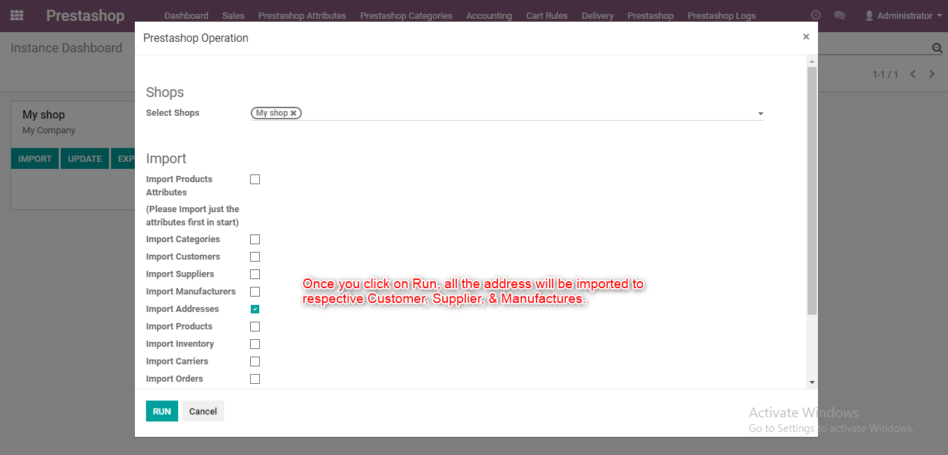The height and width of the screenshot is (455, 948).
Task: Click the search magnifier icon
Action: coord(937,48)
